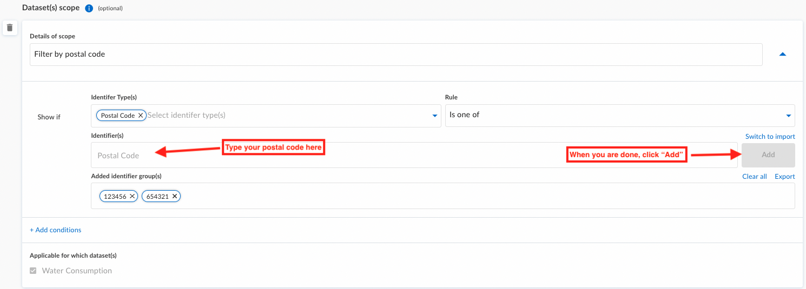Screen dimensions: 806x289
Task: Export the added identifier groups
Action: pos(785,177)
